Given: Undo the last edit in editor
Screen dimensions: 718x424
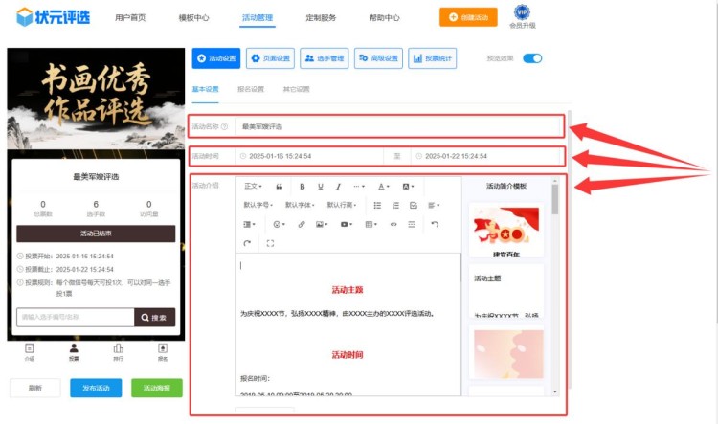Looking at the screenshot, I should coord(435,224).
